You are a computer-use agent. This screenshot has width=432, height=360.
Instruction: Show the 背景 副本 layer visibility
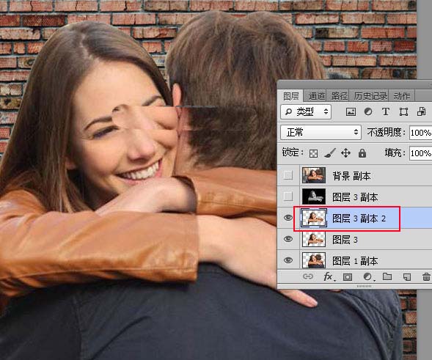pyautogui.click(x=288, y=175)
